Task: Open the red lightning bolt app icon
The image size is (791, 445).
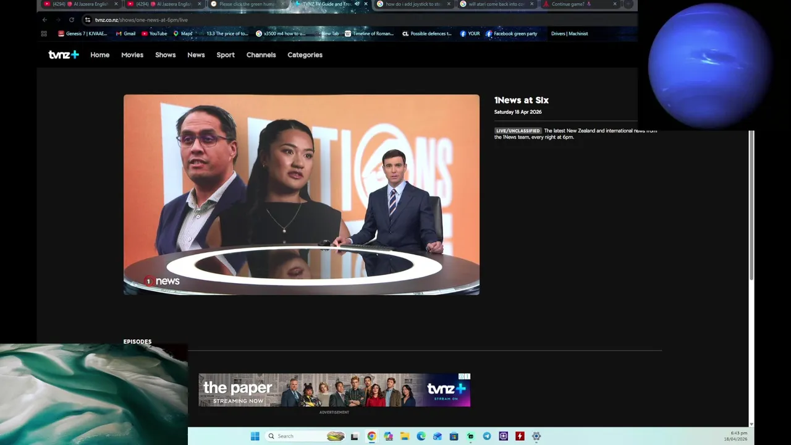Action: (520, 436)
